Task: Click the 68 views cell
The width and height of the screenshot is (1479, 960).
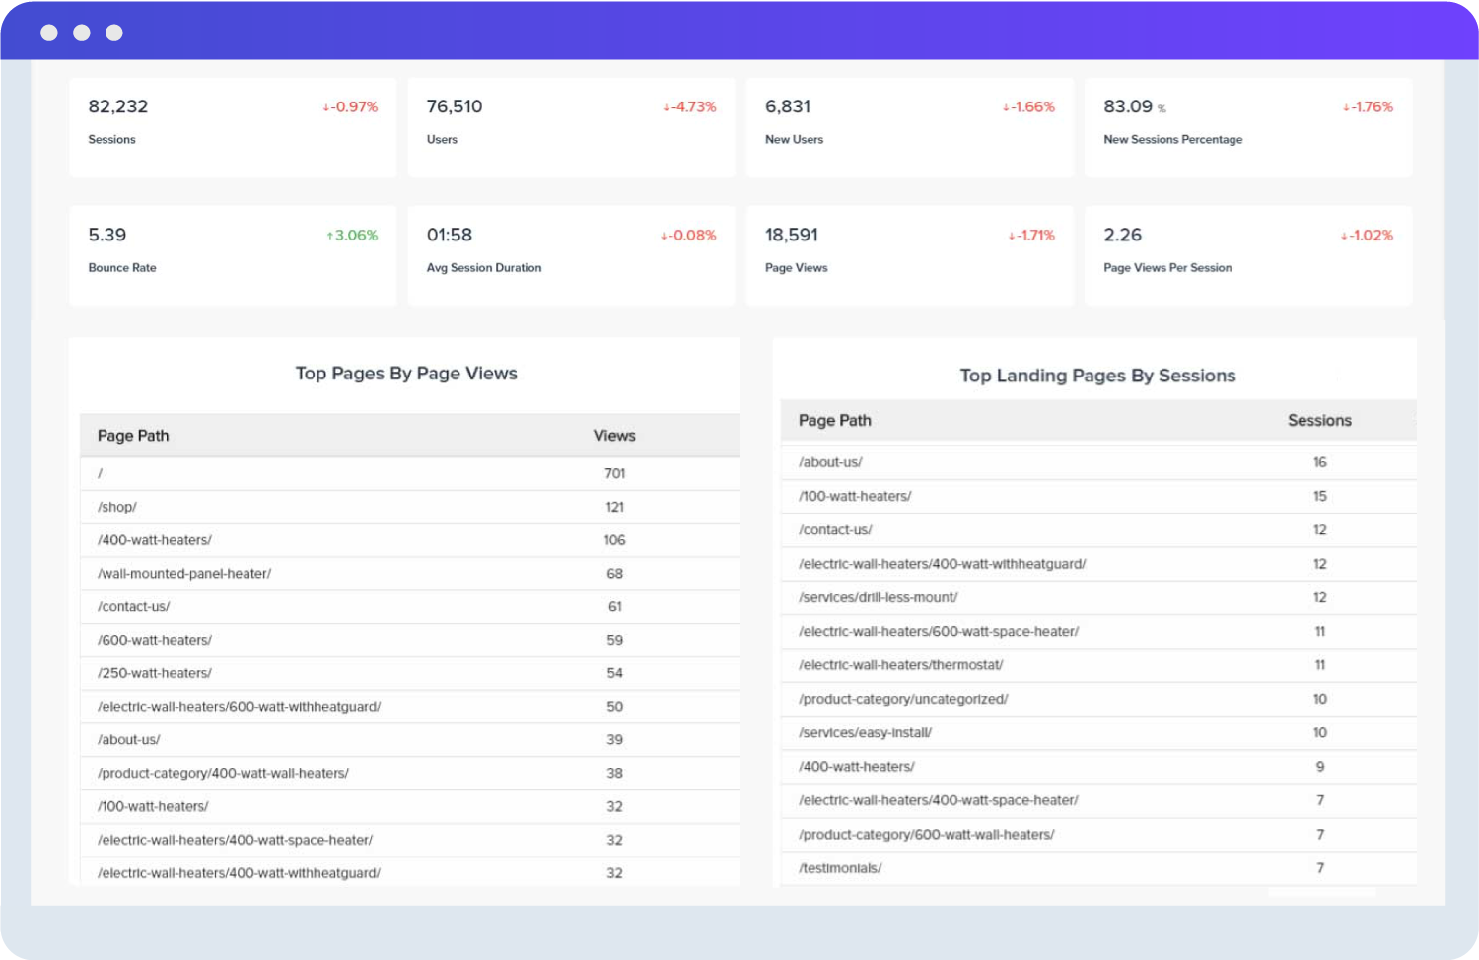Action: [x=615, y=574]
